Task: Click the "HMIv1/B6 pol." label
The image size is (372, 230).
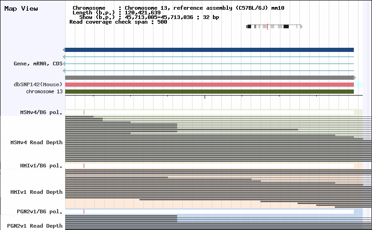Action: pyautogui.click(x=41, y=166)
